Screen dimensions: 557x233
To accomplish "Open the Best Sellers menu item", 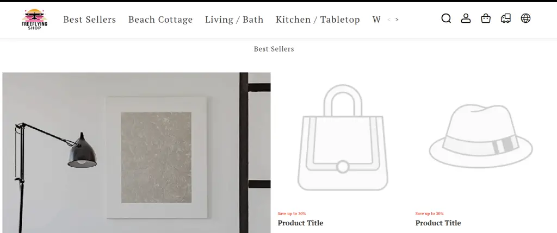I will 90,20.
